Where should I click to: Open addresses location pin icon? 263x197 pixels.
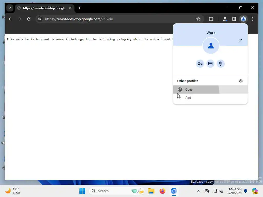221,64
